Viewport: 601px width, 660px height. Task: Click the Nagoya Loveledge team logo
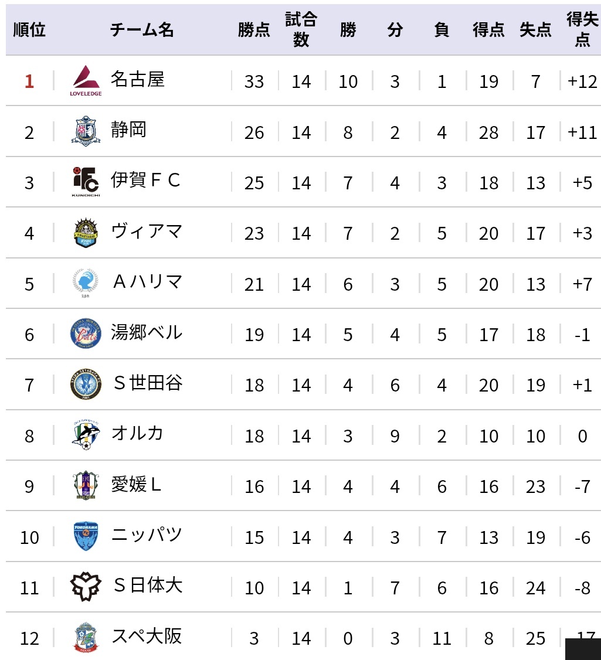86,80
